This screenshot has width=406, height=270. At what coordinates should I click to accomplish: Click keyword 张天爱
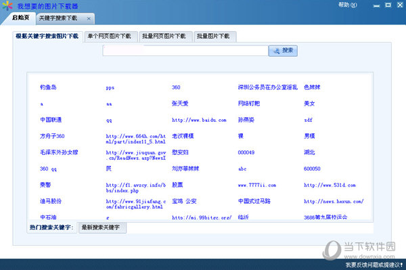click(x=180, y=104)
